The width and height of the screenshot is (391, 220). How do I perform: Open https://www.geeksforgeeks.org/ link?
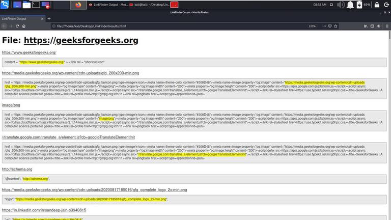click(29, 52)
